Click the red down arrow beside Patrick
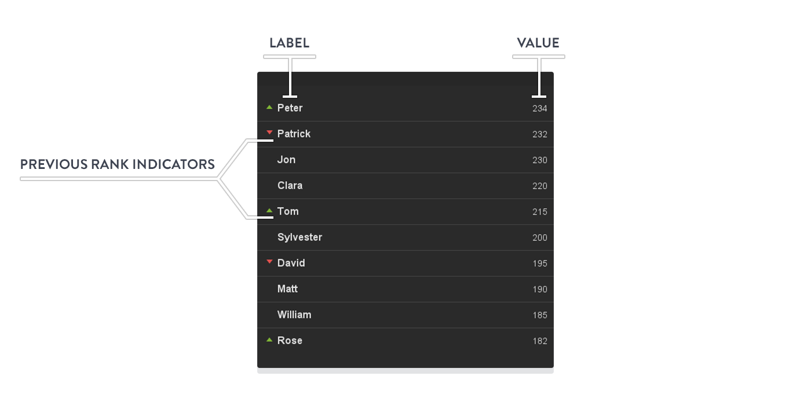This screenshot has height=405, width=811. tap(269, 133)
